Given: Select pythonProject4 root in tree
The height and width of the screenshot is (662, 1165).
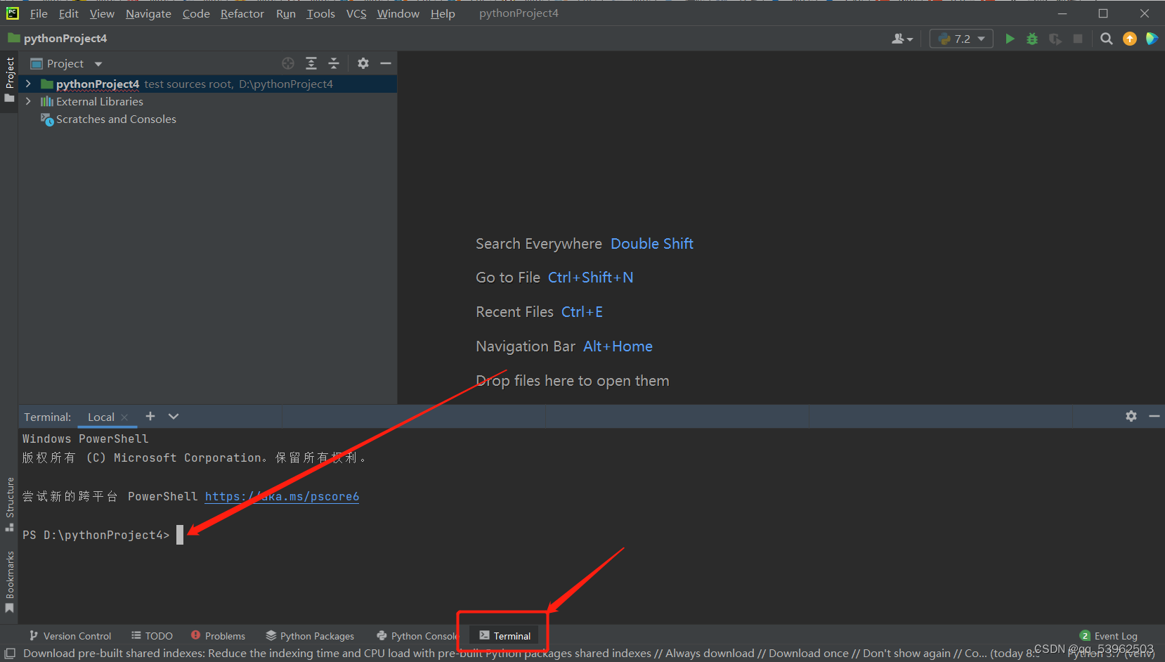Looking at the screenshot, I should 98,84.
